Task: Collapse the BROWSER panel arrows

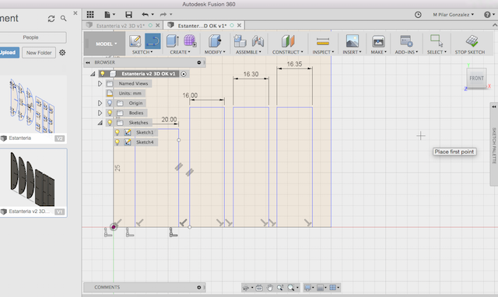Action: (x=88, y=62)
